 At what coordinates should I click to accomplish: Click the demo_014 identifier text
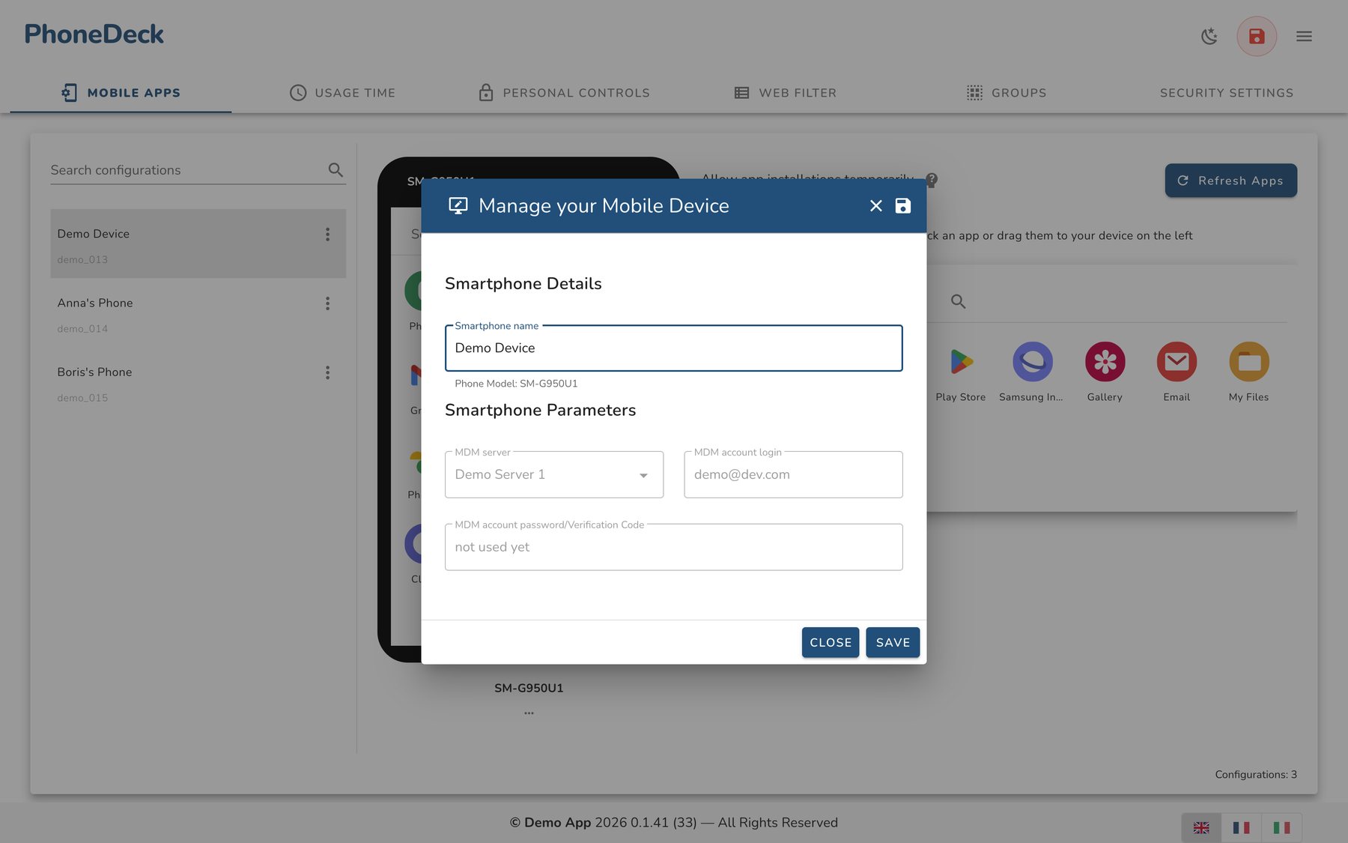click(x=82, y=329)
